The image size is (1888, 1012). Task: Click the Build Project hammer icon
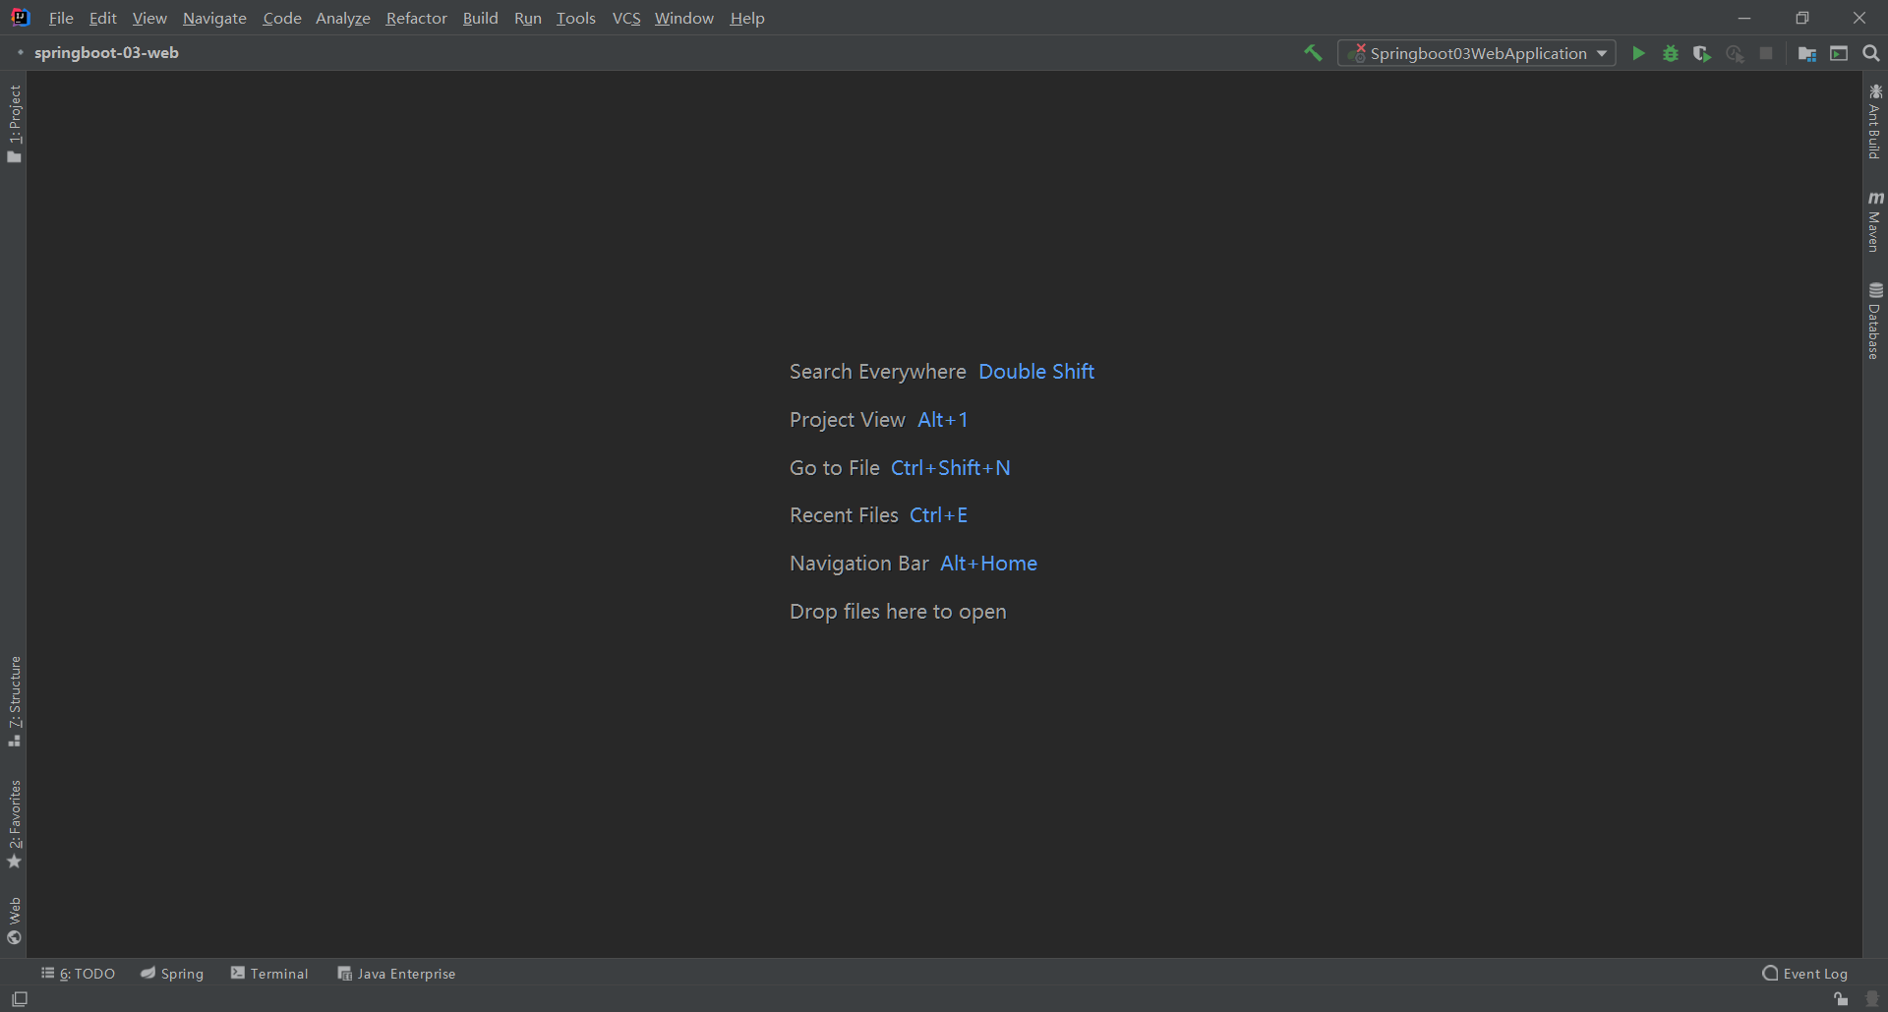pos(1313,53)
